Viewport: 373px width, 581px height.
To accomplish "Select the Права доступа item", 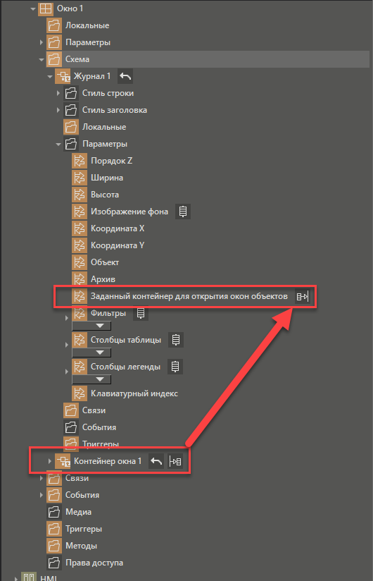I will pos(94,563).
